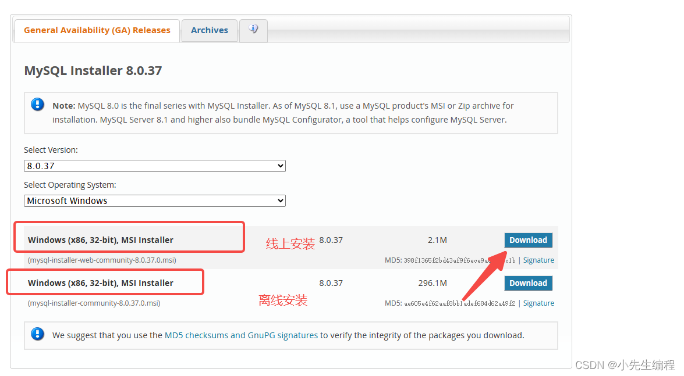The image size is (684, 376).
Task: Click the info balloon icon beside Archives tab
Action: [253, 30]
